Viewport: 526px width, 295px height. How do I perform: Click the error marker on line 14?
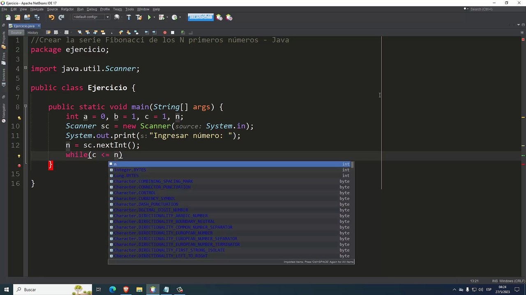(19, 166)
